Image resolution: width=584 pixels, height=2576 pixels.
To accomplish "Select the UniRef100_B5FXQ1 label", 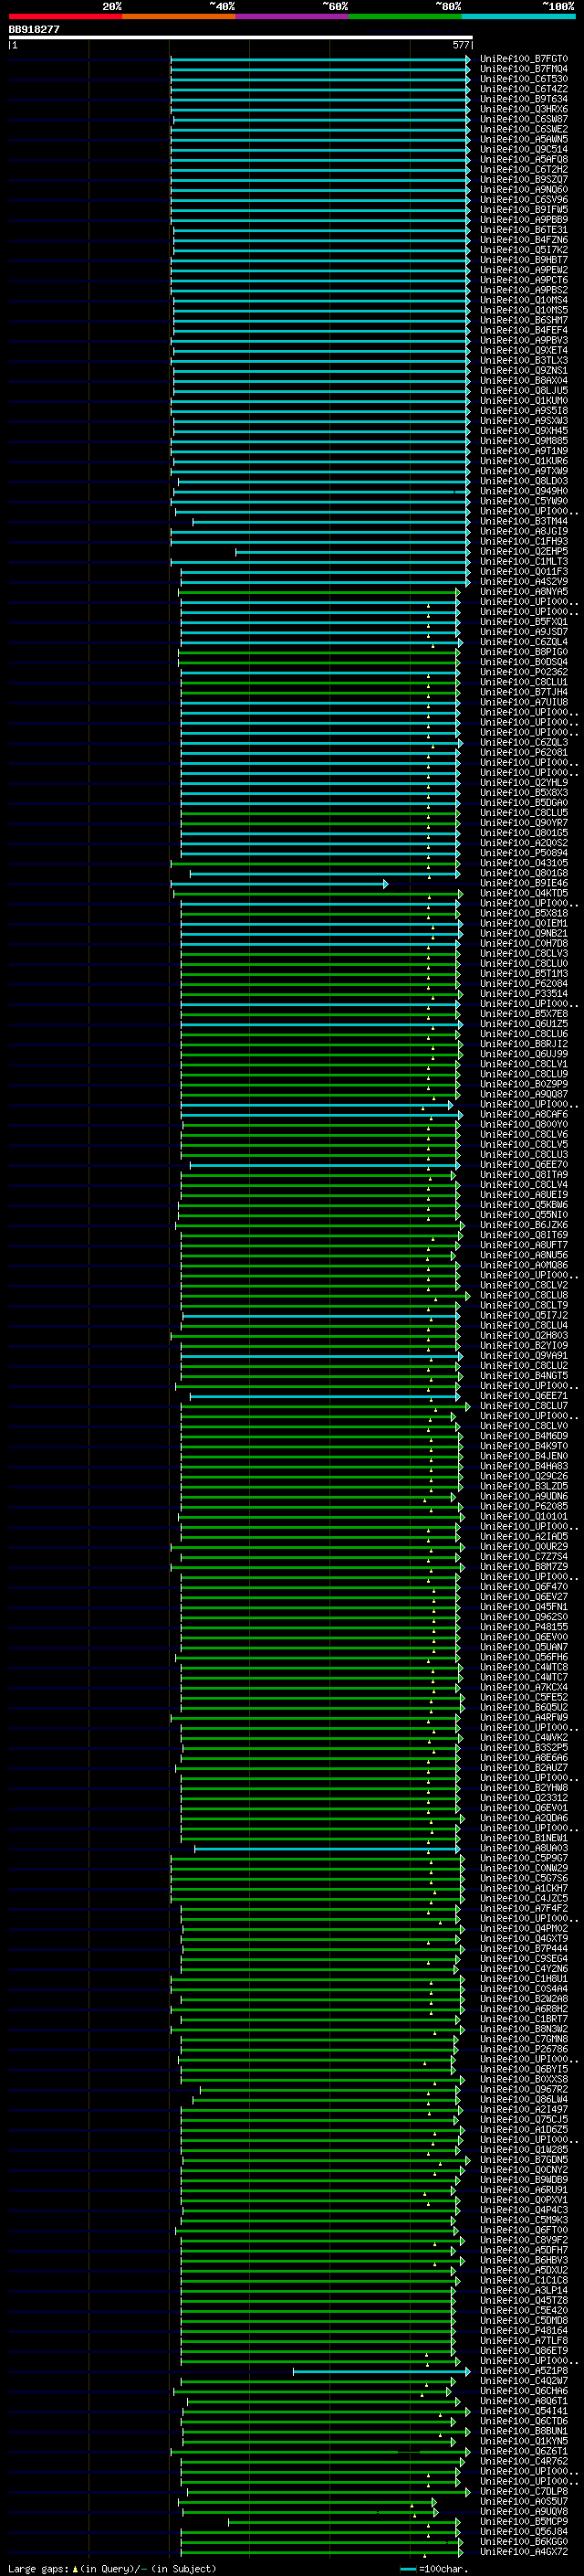I will pyautogui.click(x=524, y=622).
